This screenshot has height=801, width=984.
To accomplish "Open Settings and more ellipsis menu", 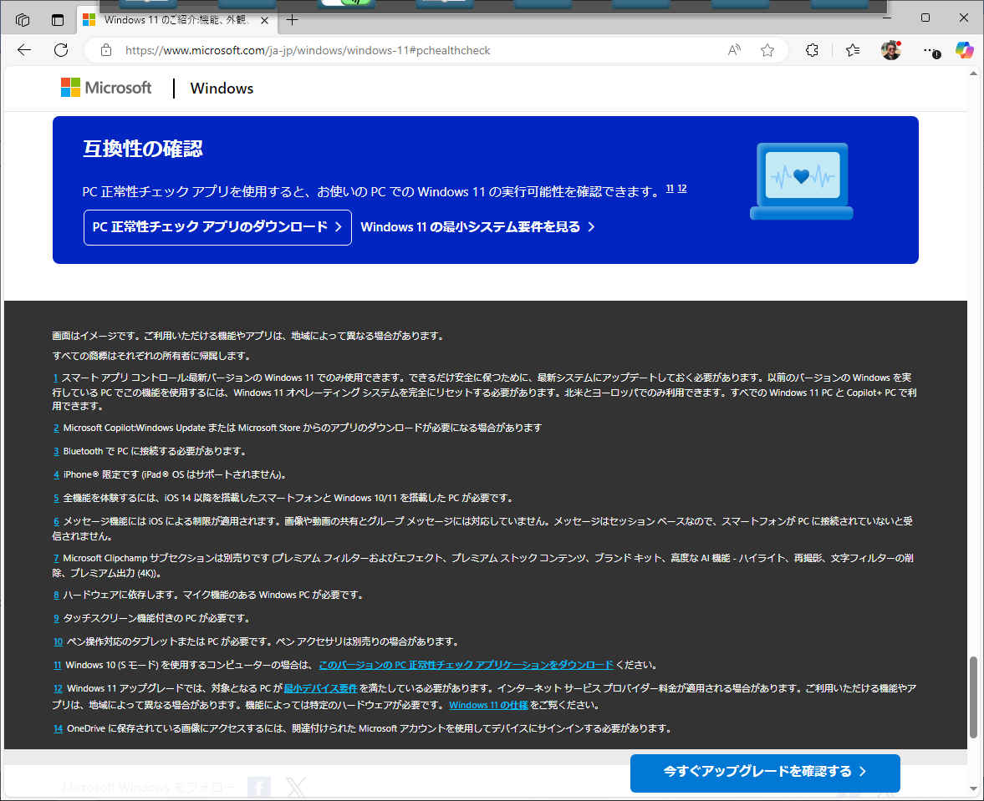I will 930,50.
